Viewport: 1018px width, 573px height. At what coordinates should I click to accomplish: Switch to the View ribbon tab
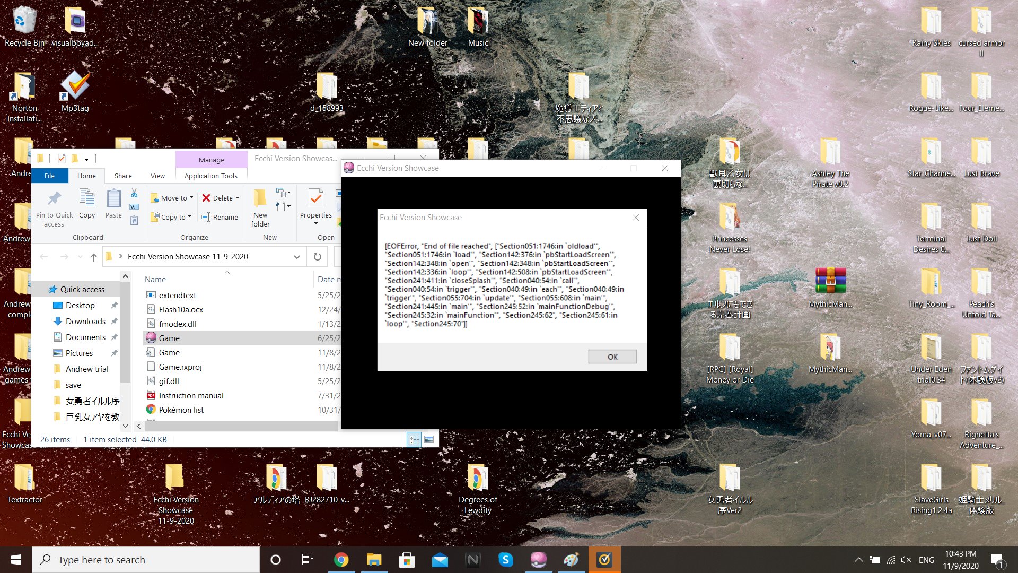(x=157, y=176)
